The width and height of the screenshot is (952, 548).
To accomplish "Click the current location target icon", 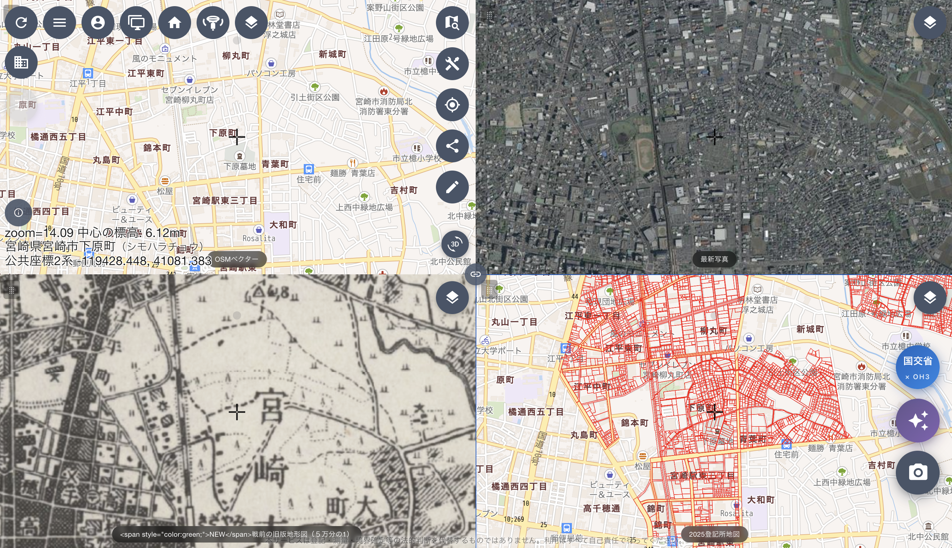I will pos(452,104).
